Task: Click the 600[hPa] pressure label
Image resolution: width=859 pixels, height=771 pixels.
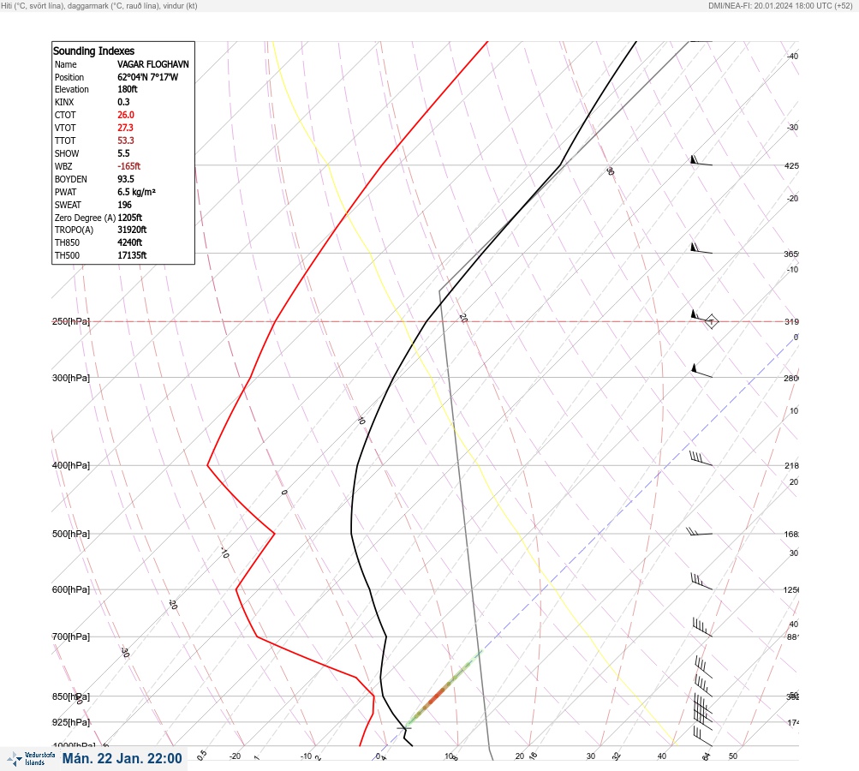Action: coord(71,589)
